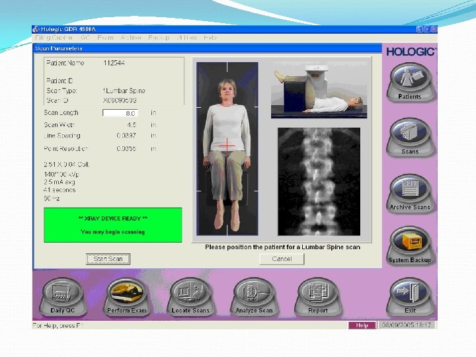
Task: Click the Perform Exam icon
Action: pos(127,297)
